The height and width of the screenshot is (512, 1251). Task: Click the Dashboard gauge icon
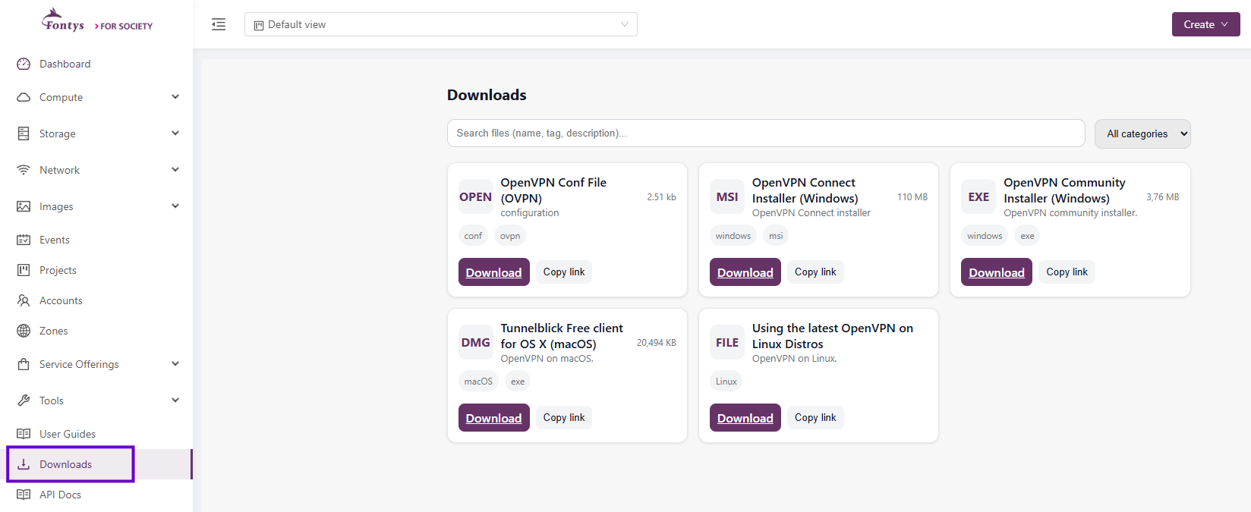(x=24, y=64)
